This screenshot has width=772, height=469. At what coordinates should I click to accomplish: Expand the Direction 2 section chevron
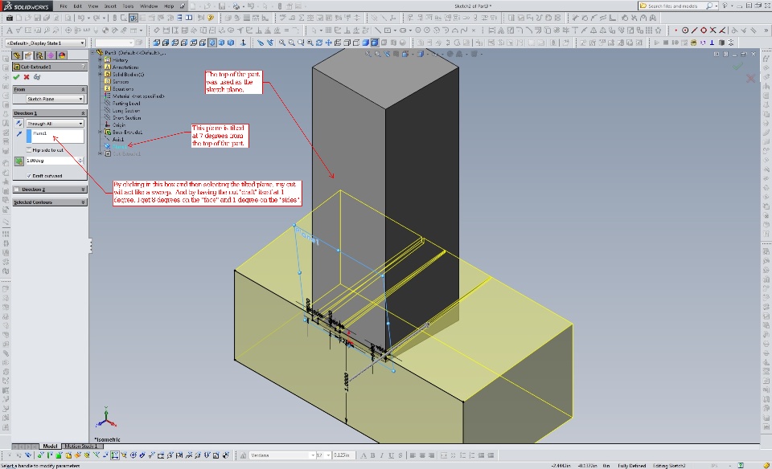[x=83, y=190]
